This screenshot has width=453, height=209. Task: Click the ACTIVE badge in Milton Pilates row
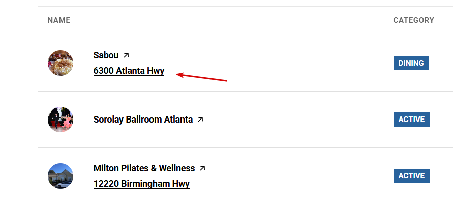click(x=411, y=176)
